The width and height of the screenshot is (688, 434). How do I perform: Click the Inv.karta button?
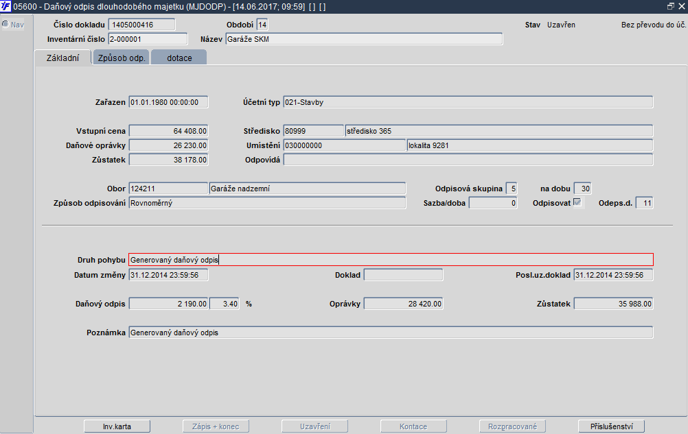(117, 426)
